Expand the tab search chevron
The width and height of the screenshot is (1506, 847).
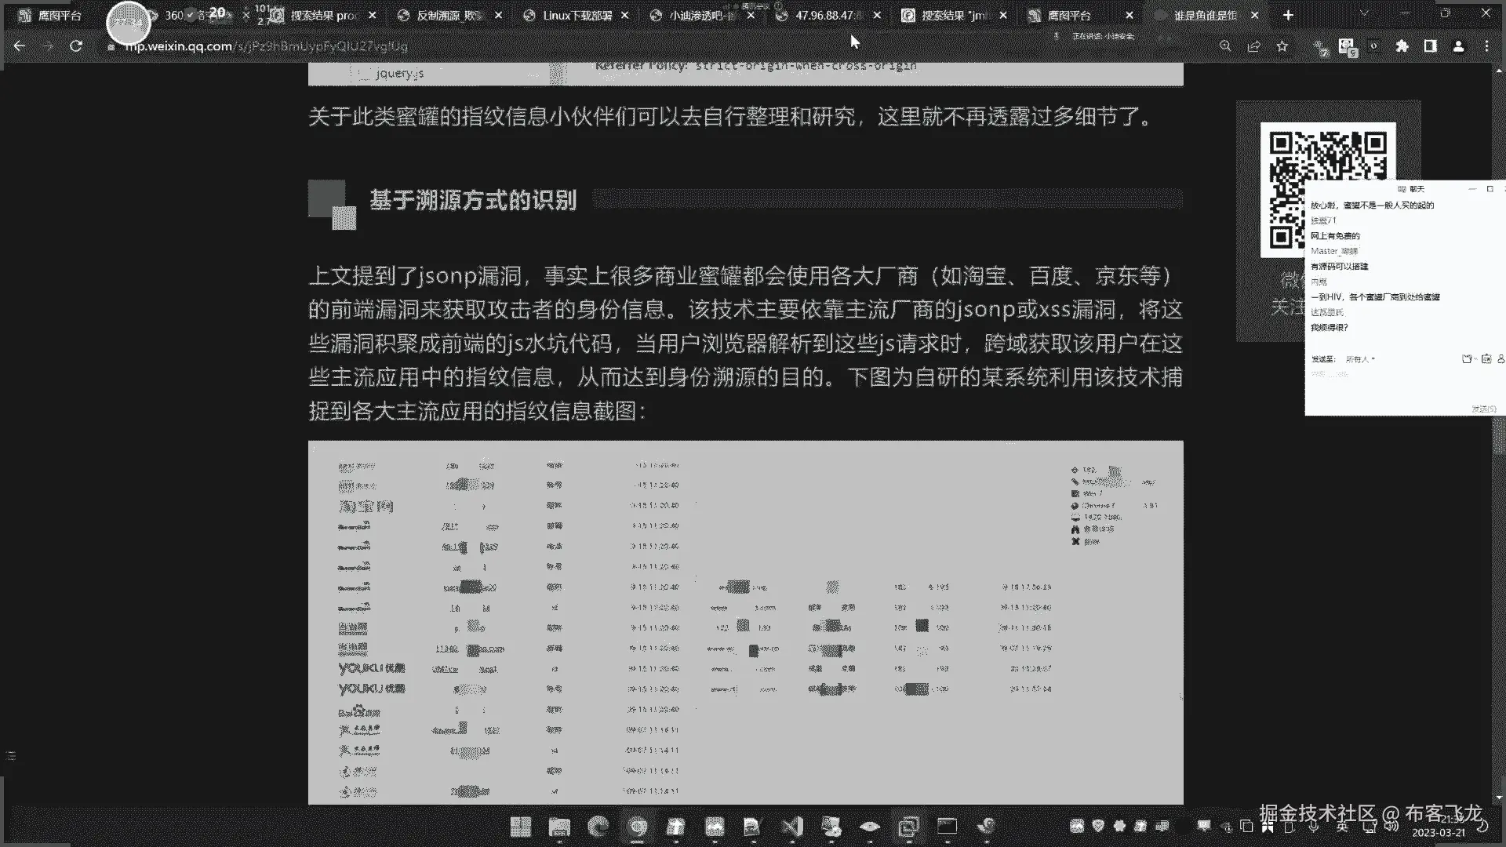click(1364, 14)
